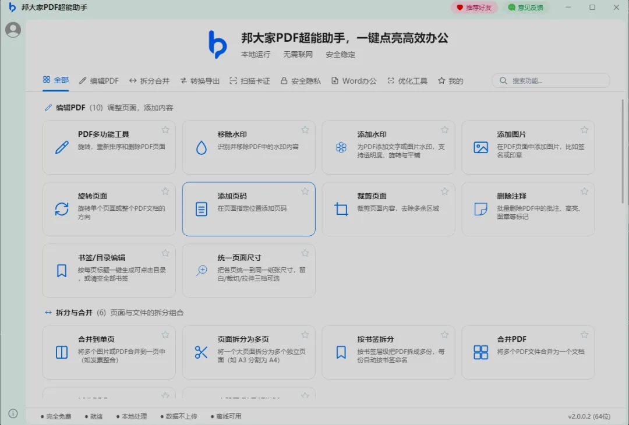Click the 添加图片 image icon
The height and width of the screenshot is (425, 629).
(x=480, y=147)
